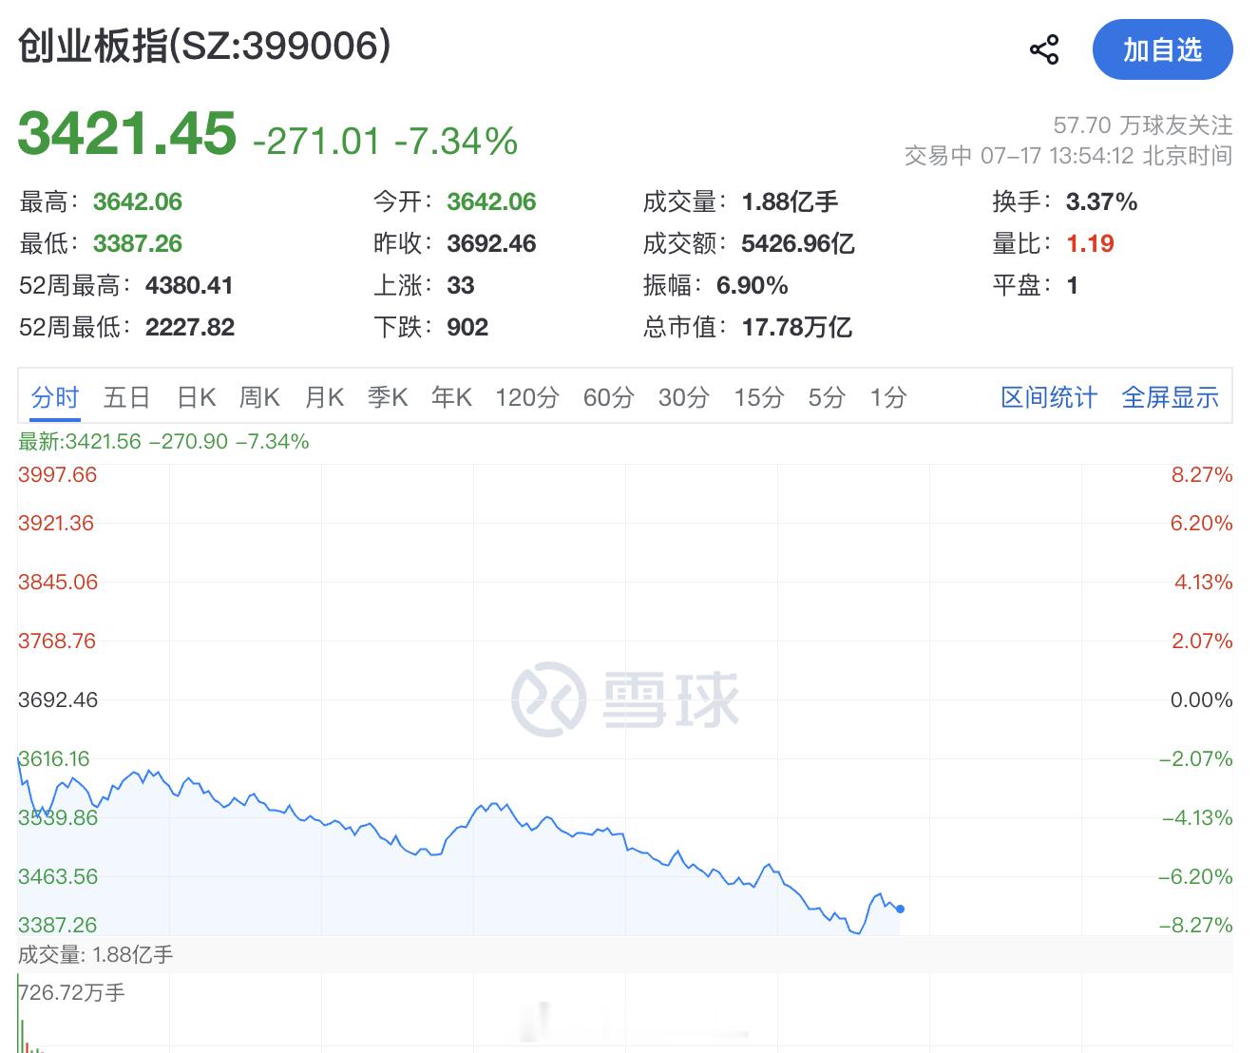
Task: Click 昨收 value 3692.46
Action: pos(491,243)
